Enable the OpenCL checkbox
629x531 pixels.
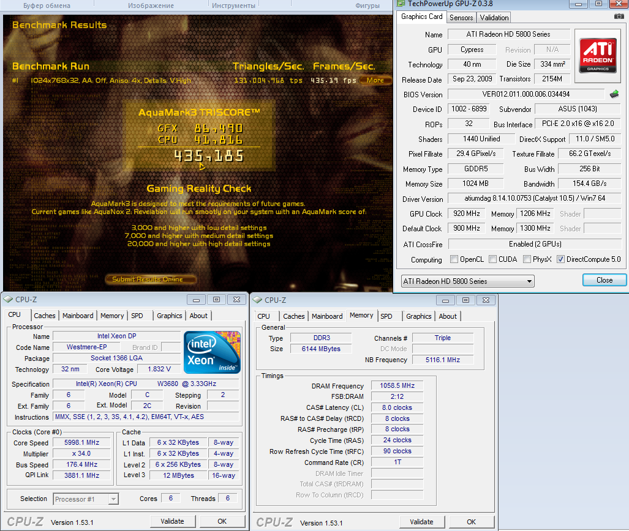click(454, 259)
